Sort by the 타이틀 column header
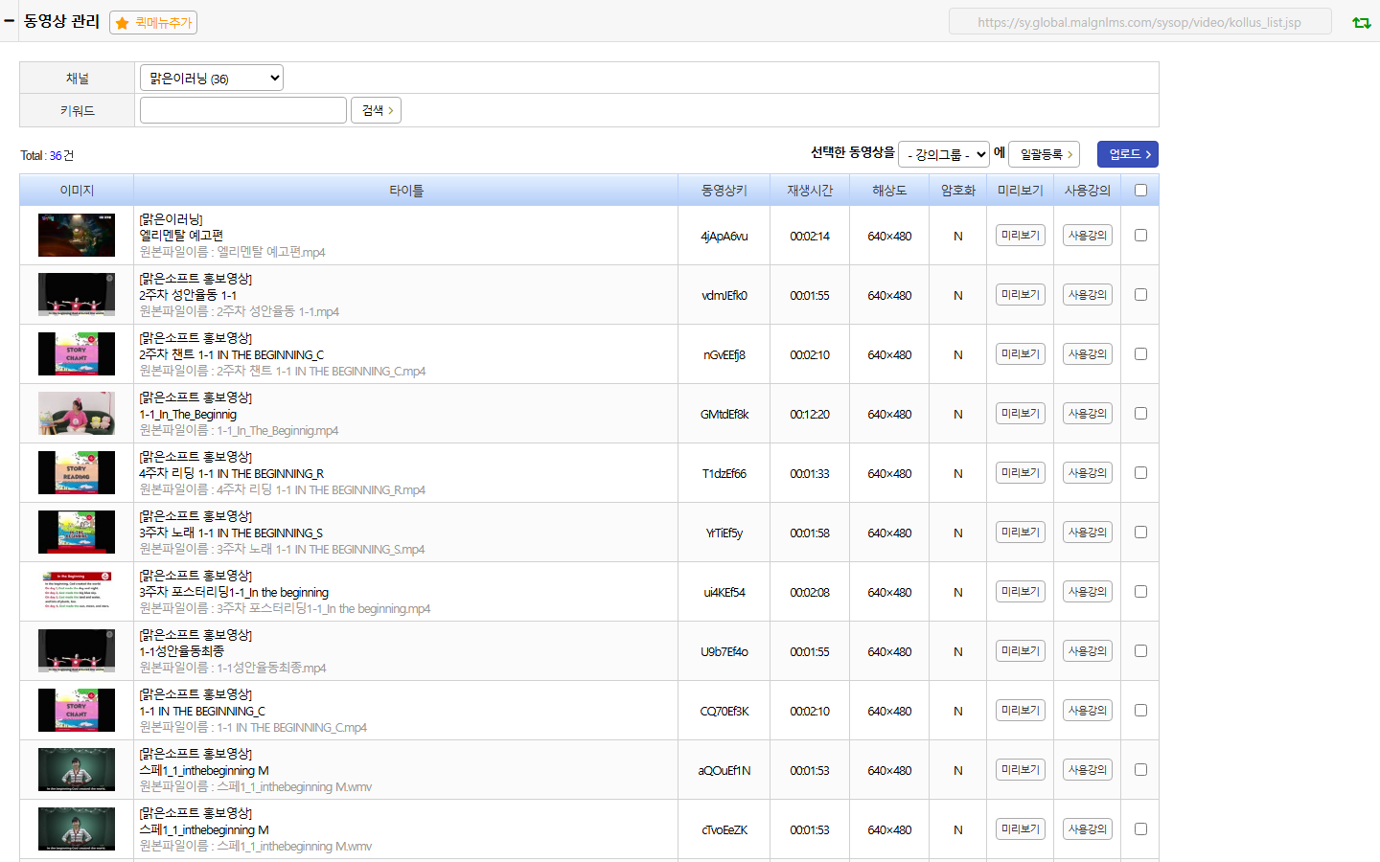Image resolution: width=1380 pixels, height=862 pixels. tap(406, 191)
